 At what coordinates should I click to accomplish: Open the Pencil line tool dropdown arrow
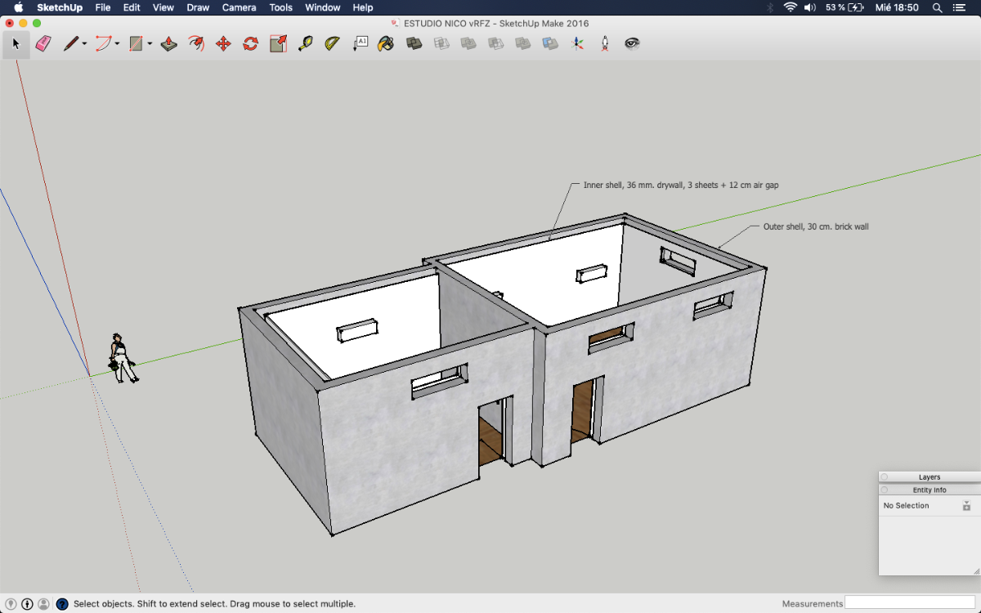click(x=84, y=44)
